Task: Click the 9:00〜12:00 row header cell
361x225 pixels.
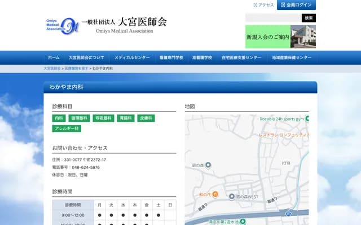Action: [x=73, y=215]
